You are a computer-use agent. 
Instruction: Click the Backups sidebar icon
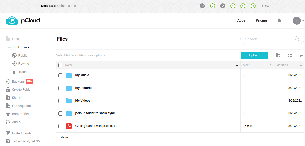pyautogui.click(x=8, y=82)
